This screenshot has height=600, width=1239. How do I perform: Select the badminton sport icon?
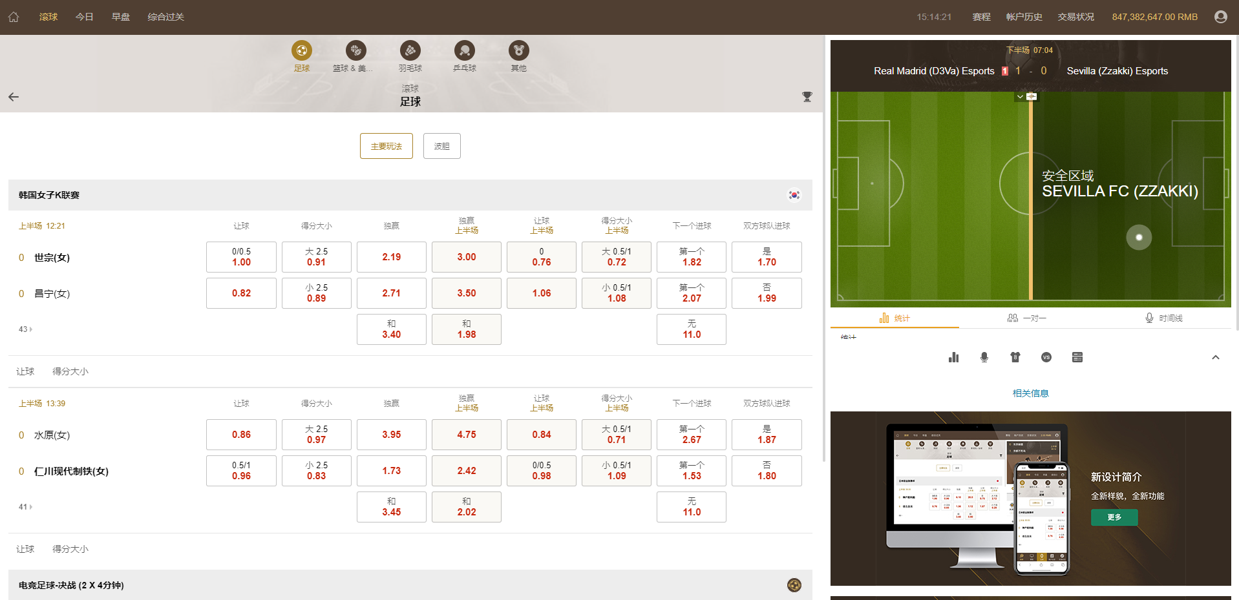[x=410, y=50]
